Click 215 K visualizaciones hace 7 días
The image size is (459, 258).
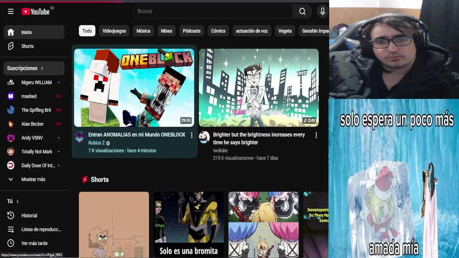pos(246,158)
